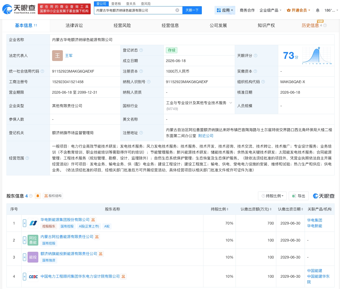Open 附近公司 link in address

[206, 136]
